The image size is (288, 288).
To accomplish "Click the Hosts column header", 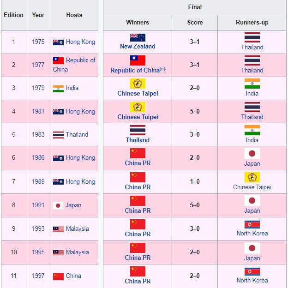I will point(74,15).
